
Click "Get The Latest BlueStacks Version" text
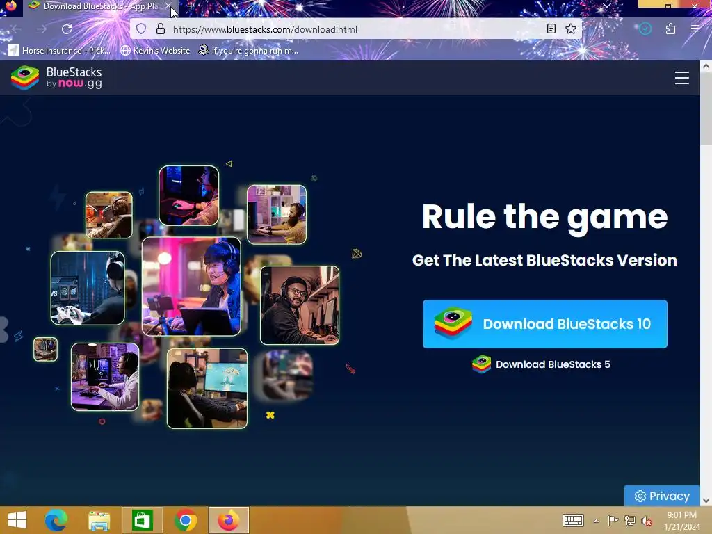pyautogui.click(x=544, y=260)
